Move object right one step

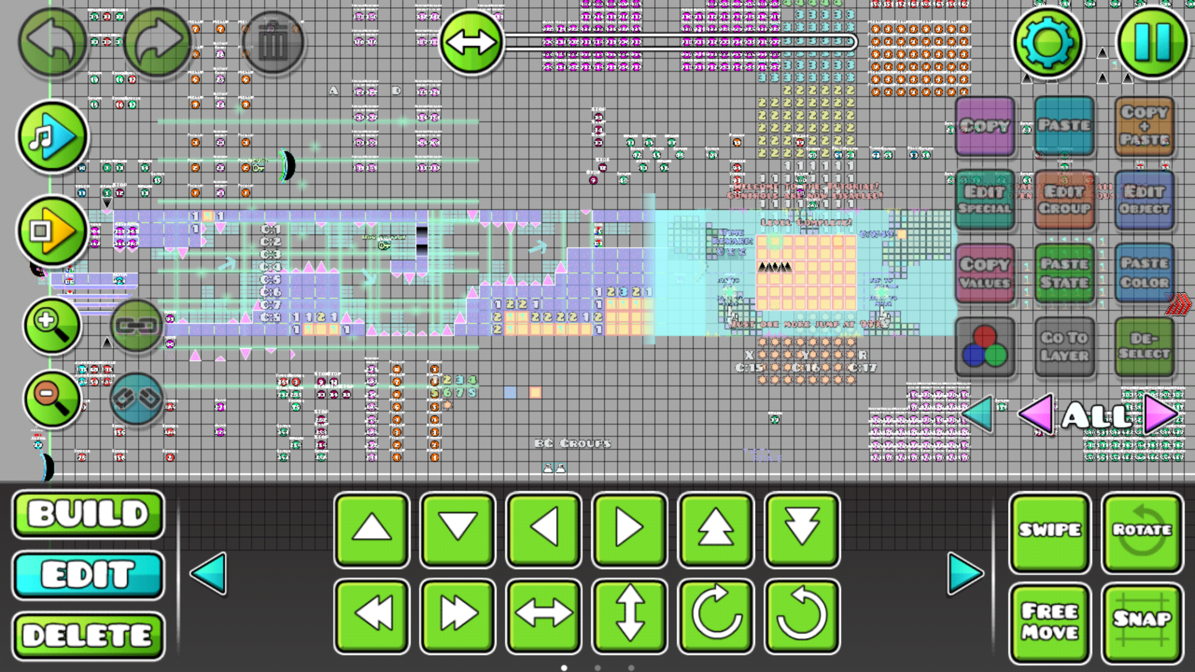tap(630, 529)
